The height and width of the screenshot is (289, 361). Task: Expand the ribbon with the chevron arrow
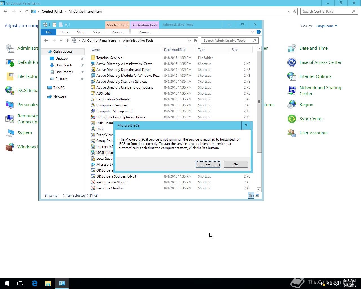252,32
